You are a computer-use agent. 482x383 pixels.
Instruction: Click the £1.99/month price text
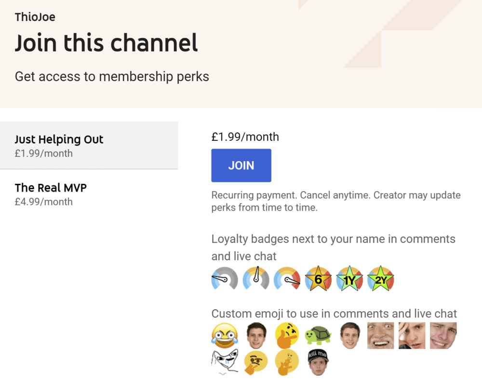point(245,137)
